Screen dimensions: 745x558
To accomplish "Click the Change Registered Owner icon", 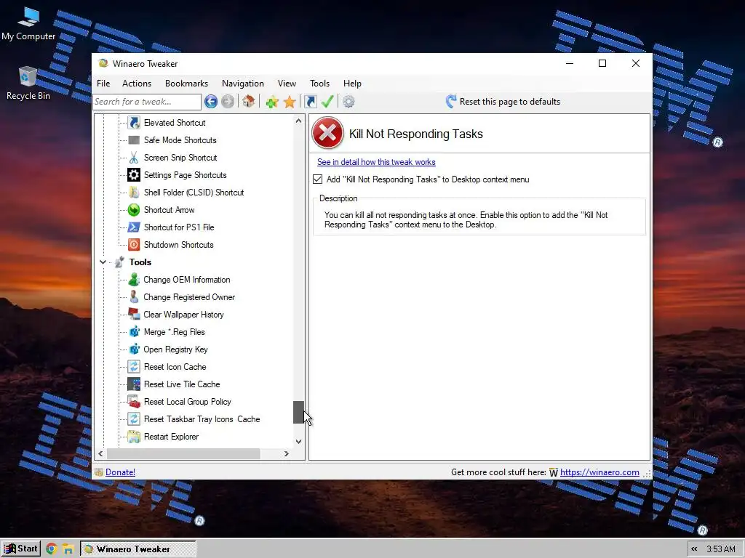I will [x=134, y=297].
